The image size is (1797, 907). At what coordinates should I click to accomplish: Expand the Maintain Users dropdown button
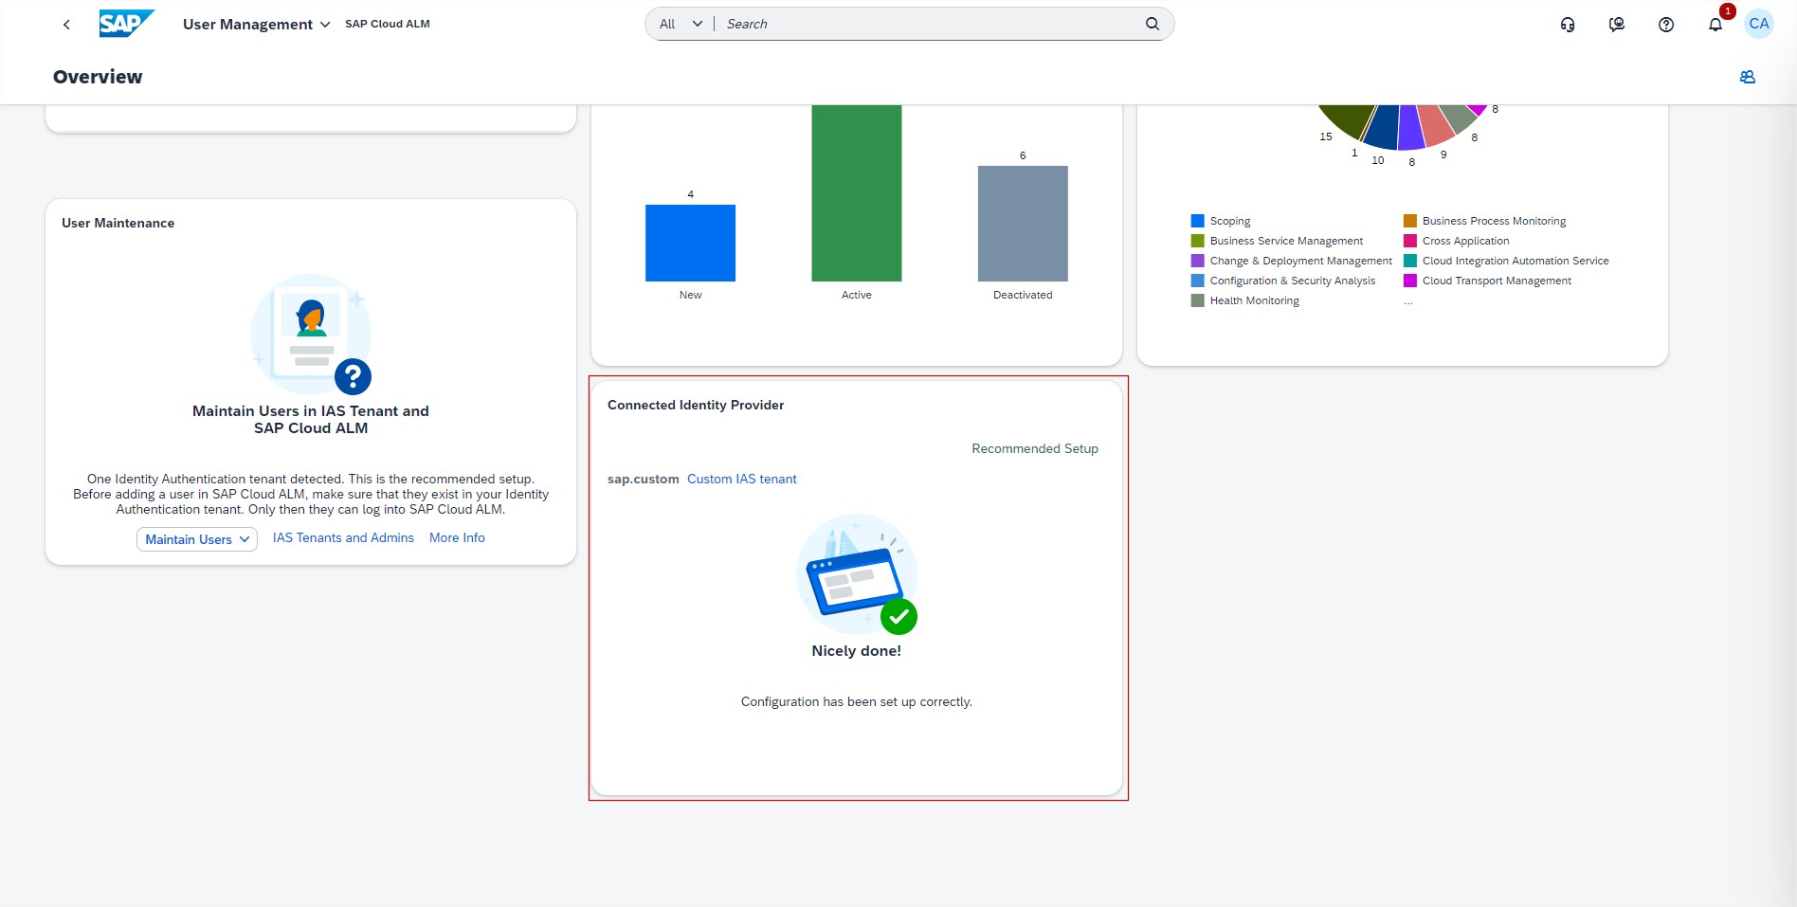pos(197,539)
